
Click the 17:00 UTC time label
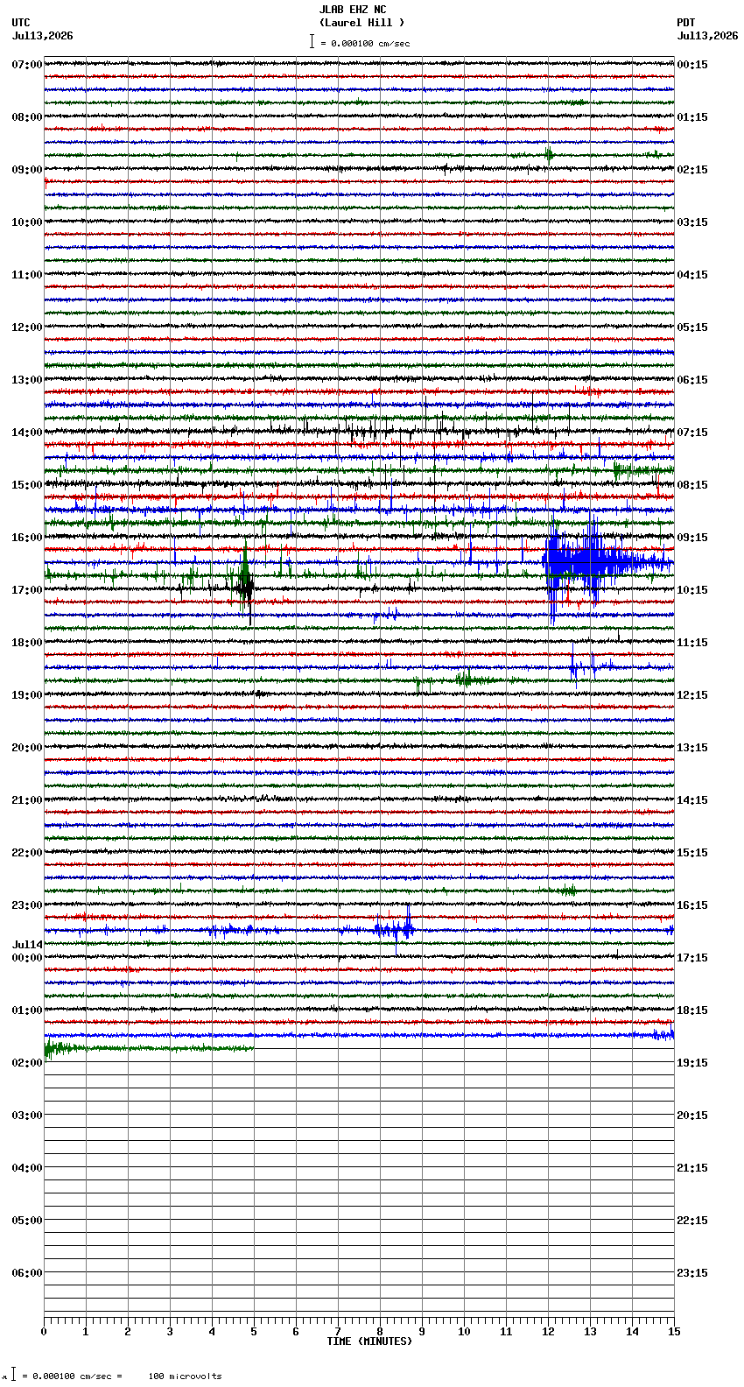tap(27, 590)
